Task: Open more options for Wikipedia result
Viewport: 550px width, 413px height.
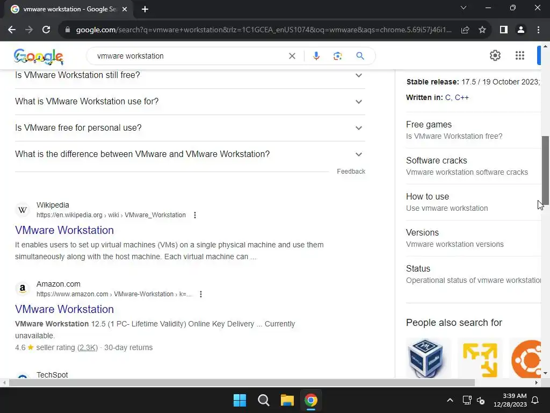Action: tap(195, 215)
